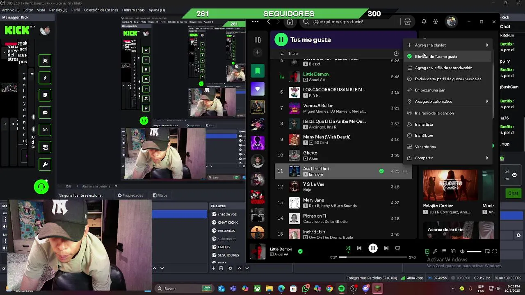The width and height of the screenshot is (525, 295).
Task: Open Kick manager chat bubble icon
Action: tap(45, 113)
